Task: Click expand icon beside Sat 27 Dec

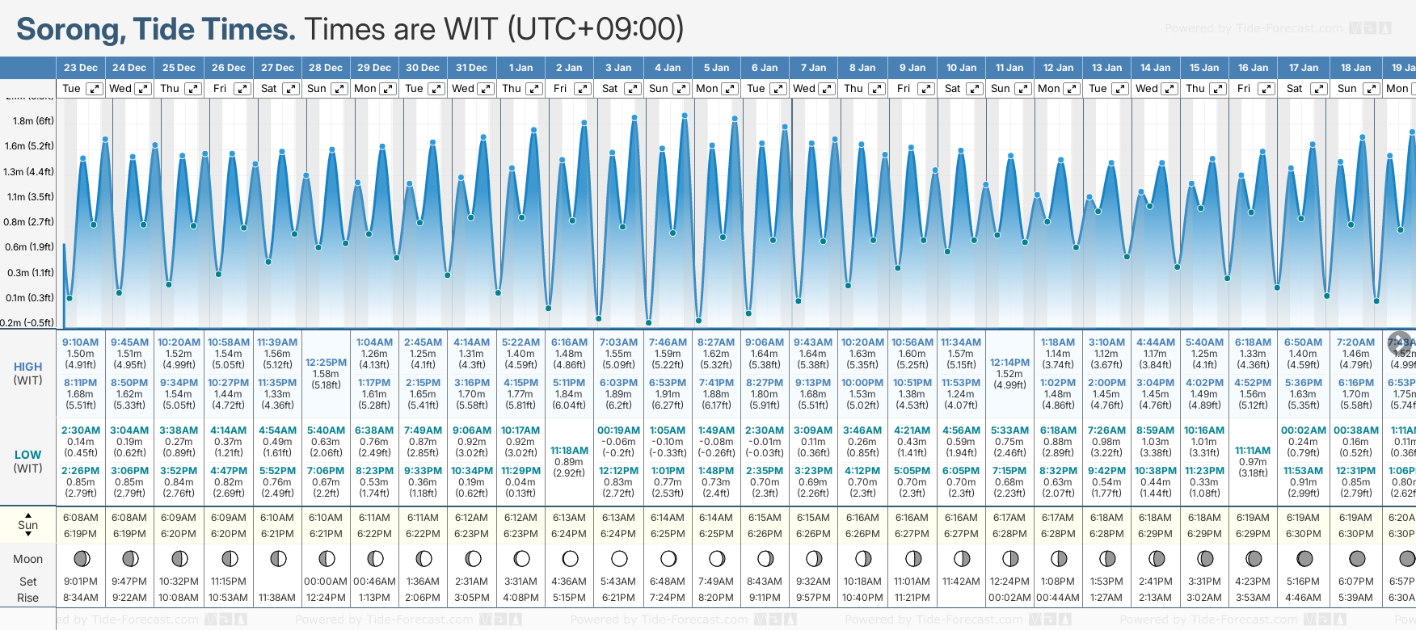Action: tap(291, 89)
